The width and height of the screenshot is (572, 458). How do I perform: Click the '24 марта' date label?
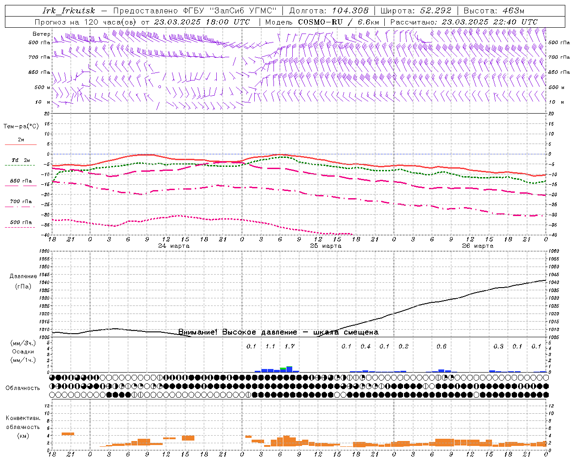tap(174, 246)
